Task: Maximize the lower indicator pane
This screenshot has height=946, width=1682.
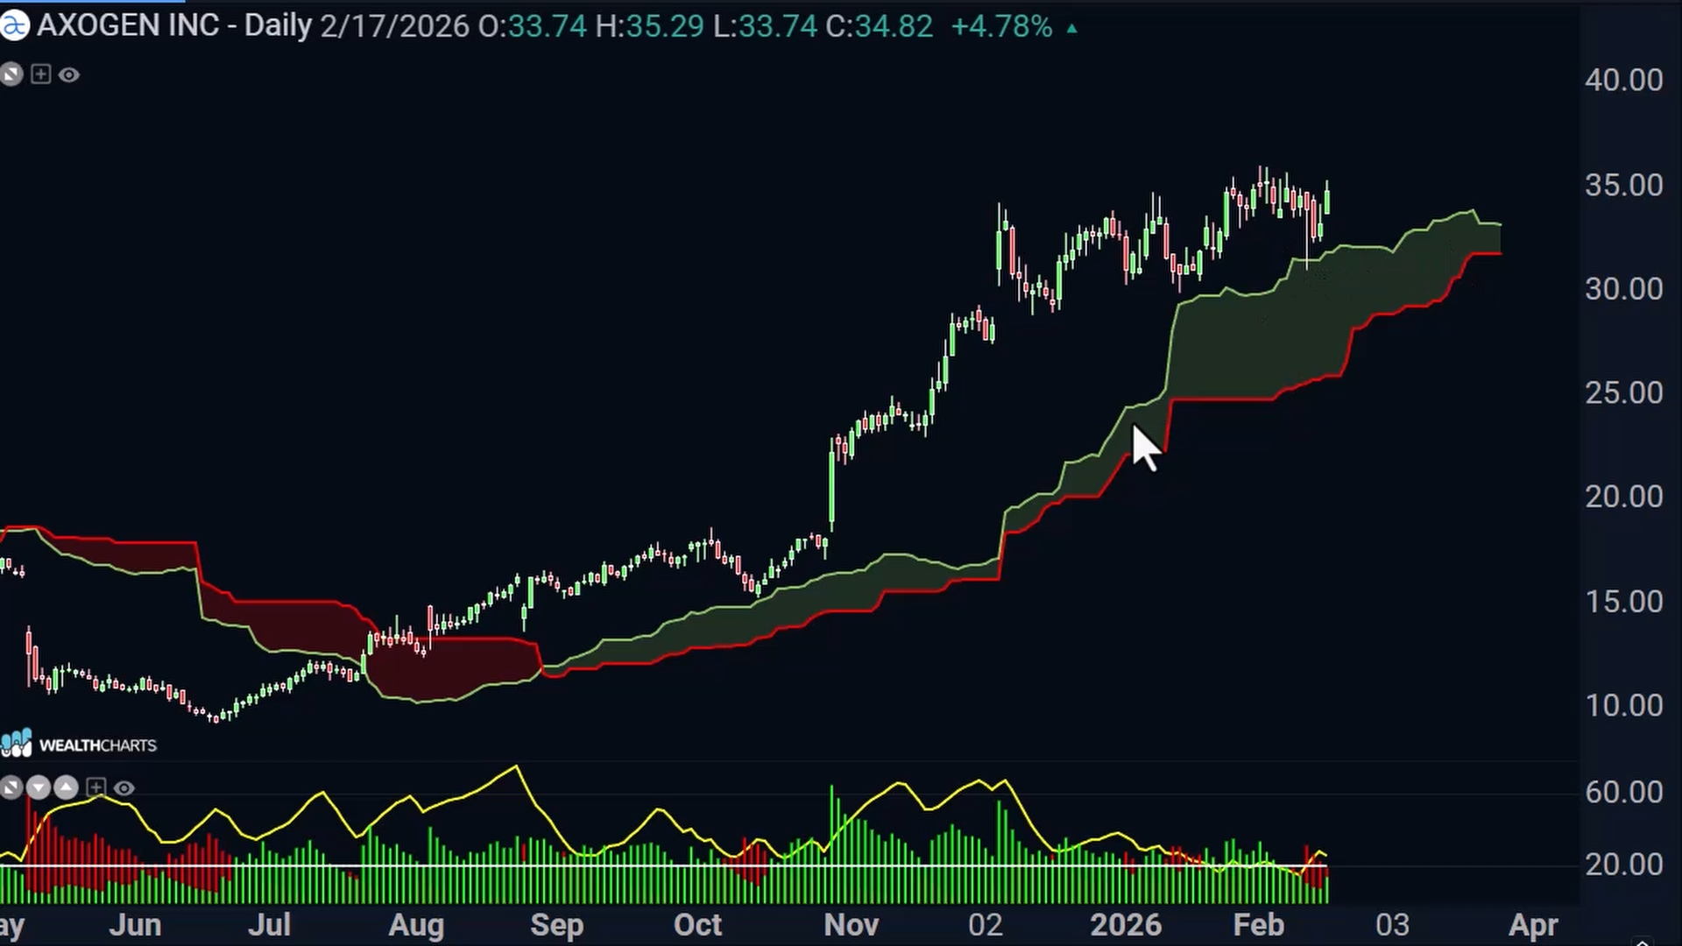Action: point(11,788)
